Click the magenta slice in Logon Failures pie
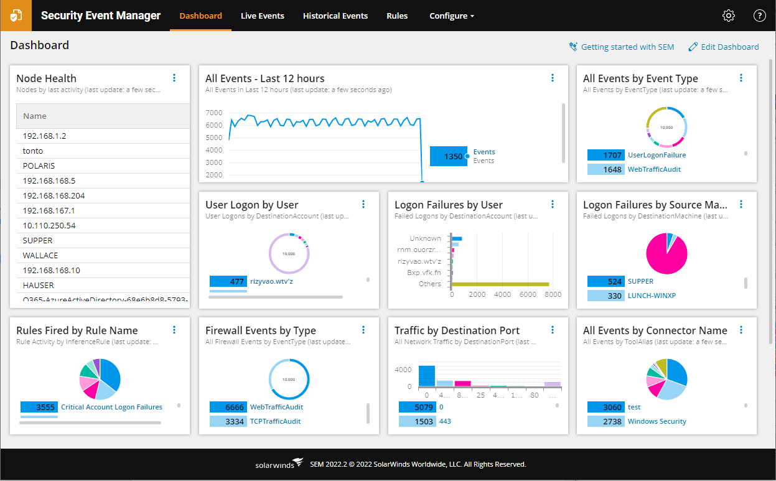 [x=666, y=259]
